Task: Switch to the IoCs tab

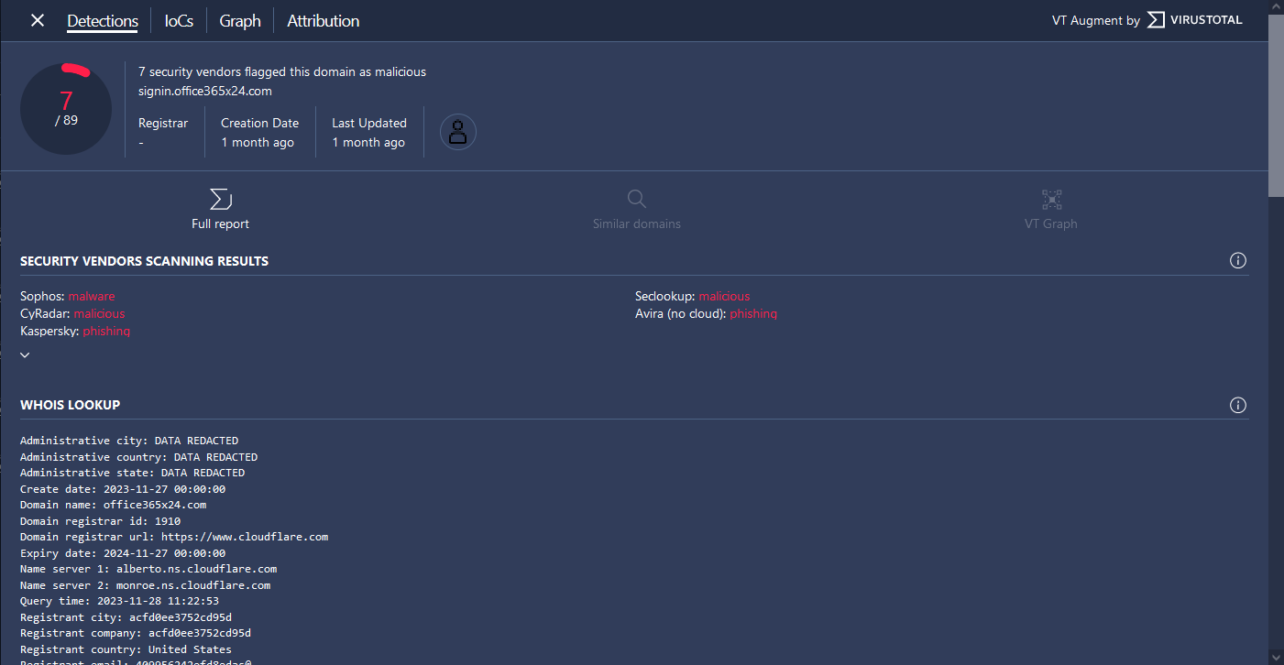Action: point(178,20)
